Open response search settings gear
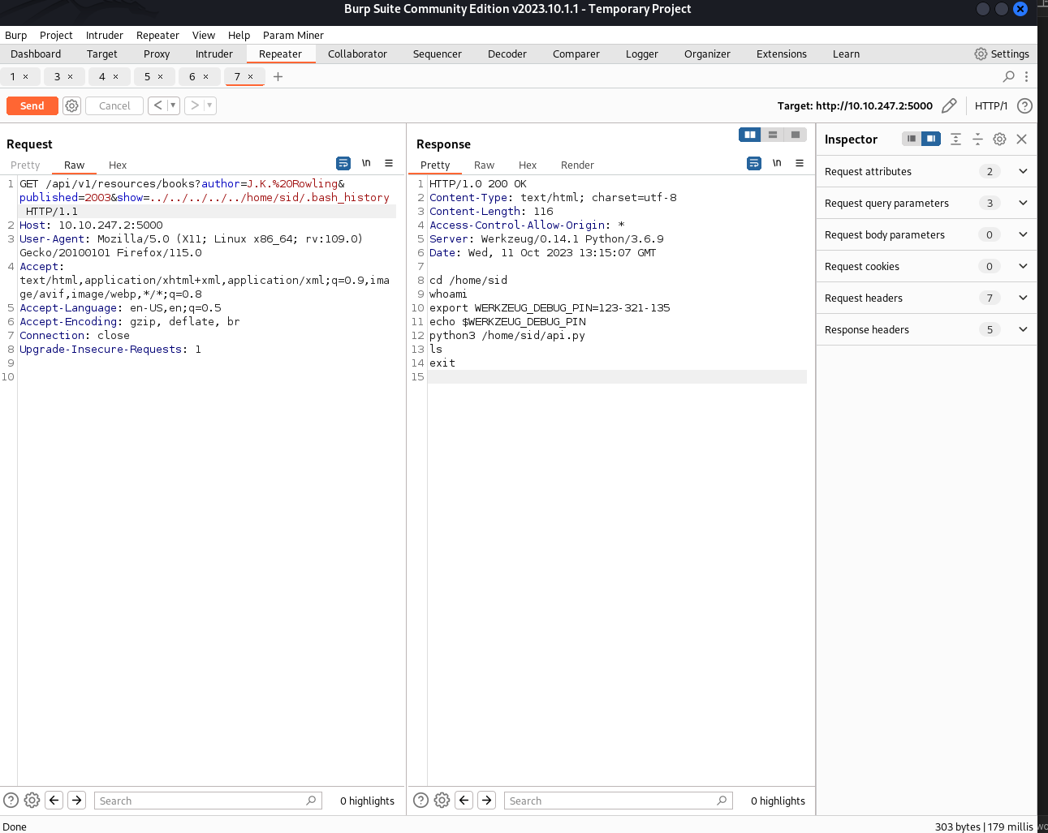1048x833 pixels. [x=442, y=800]
